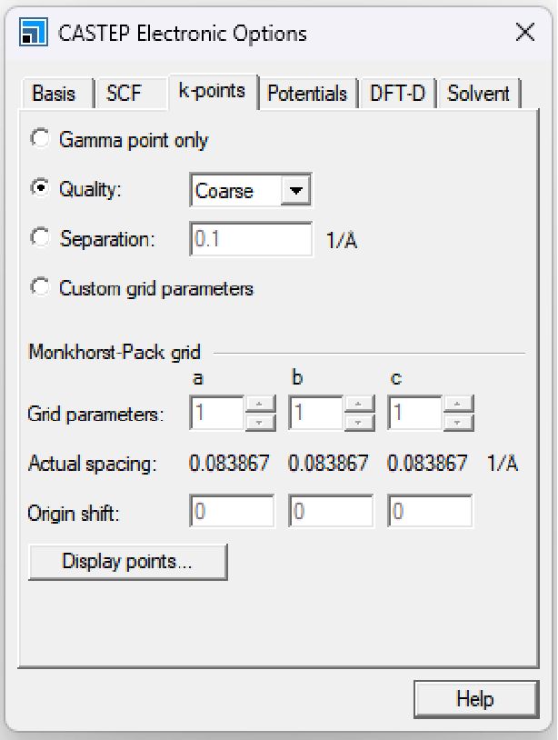Screen dimensions: 558x740
Task: Switch to the Basis tab
Action: (x=54, y=94)
